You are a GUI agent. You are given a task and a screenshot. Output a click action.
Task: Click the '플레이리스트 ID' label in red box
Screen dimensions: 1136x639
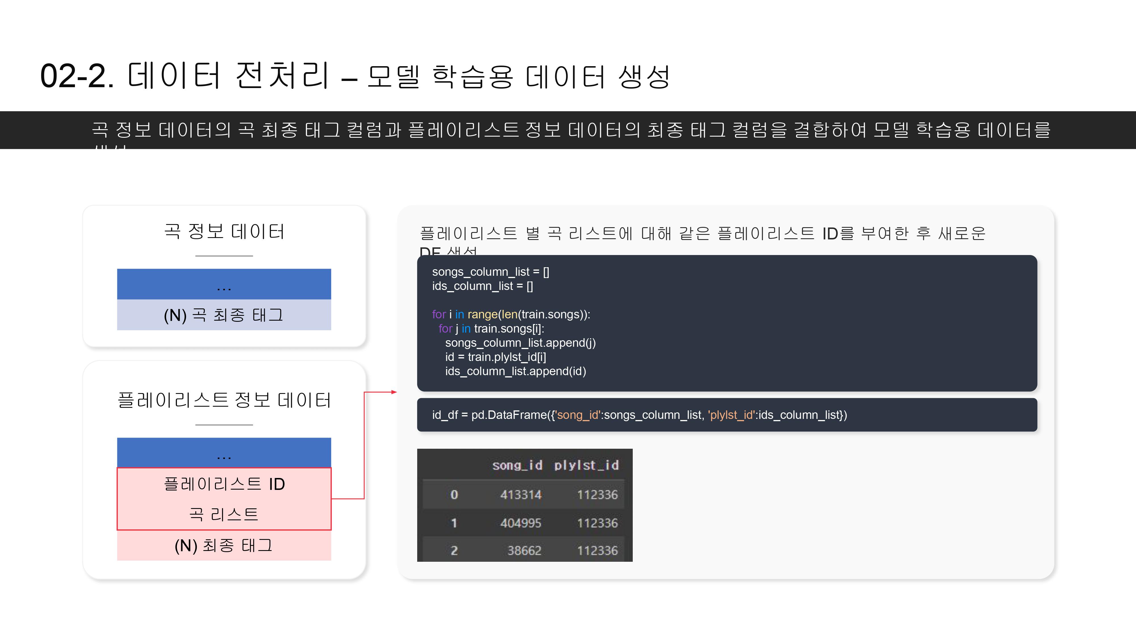pos(224,484)
